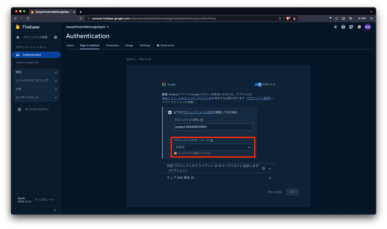This screenshot has width=387, height=229.
Task: Close the SampleFlutterWebGoogleSignIn browser tab
Action: pyautogui.click(x=74, y=12)
